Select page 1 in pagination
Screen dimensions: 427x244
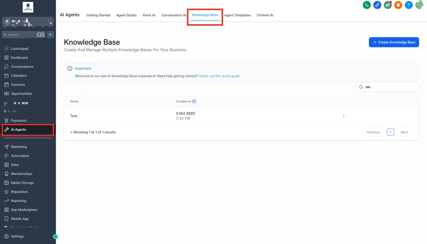coord(390,132)
